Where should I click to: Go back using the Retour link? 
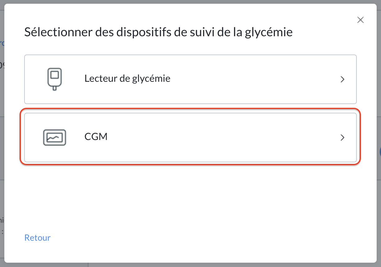click(38, 238)
